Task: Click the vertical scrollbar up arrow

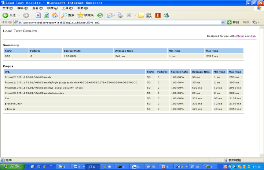Action: [x=261, y=27]
